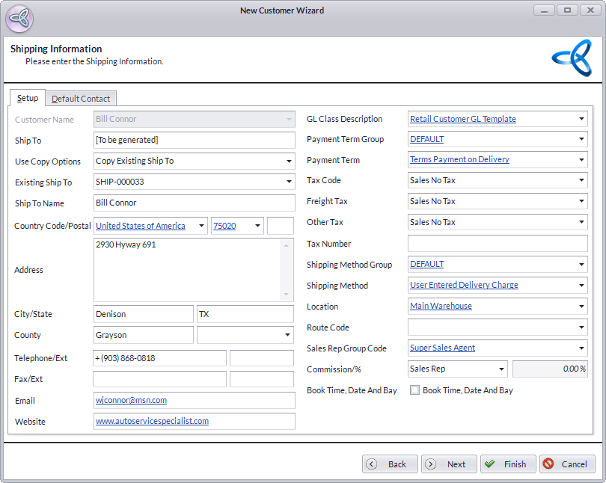Select the Setup tab
606x483 pixels.
coord(28,99)
